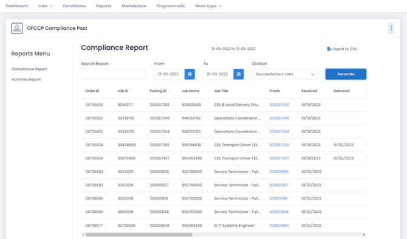This screenshot has width=407, height=239.
Task: Open proof link 200503118
Action: [x=278, y=198]
